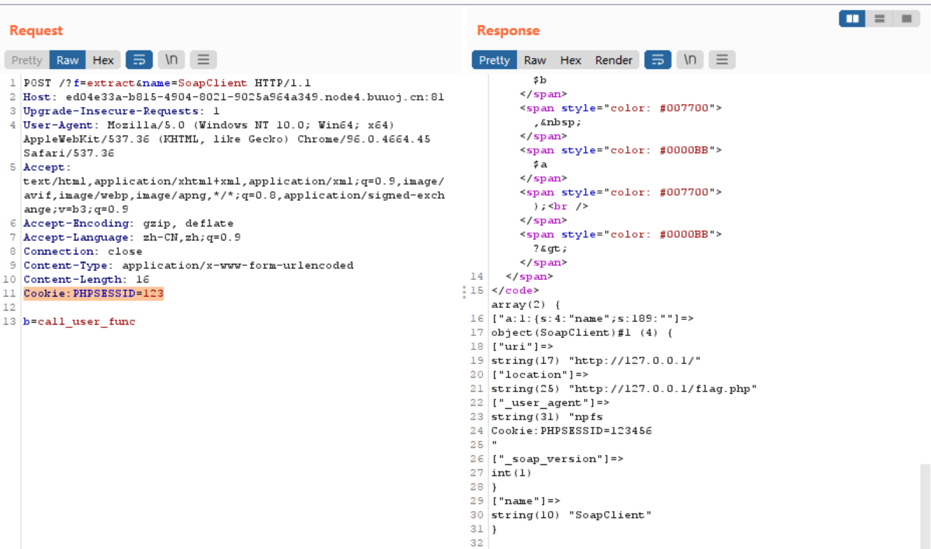
Task: Open Request panel options menu icon
Action: pos(203,60)
